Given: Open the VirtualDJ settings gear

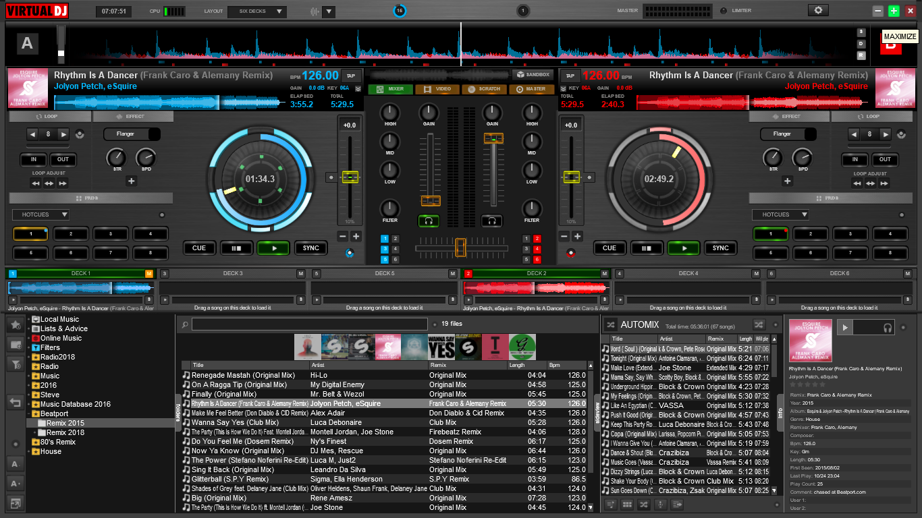Looking at the screenshot, I should click(818, 10).
